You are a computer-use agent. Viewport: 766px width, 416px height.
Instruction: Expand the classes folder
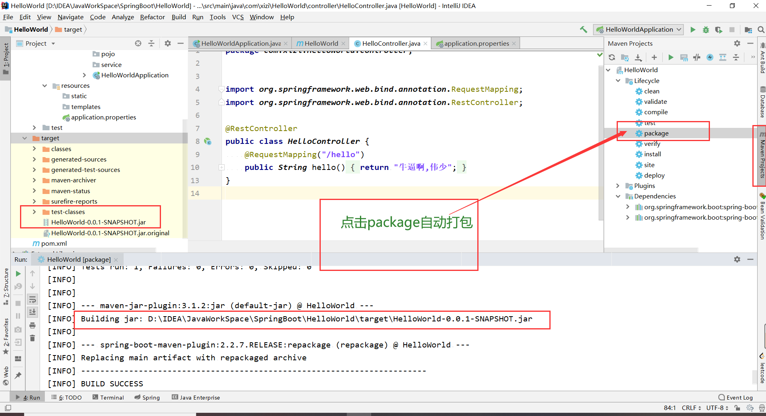pos(34,149)
